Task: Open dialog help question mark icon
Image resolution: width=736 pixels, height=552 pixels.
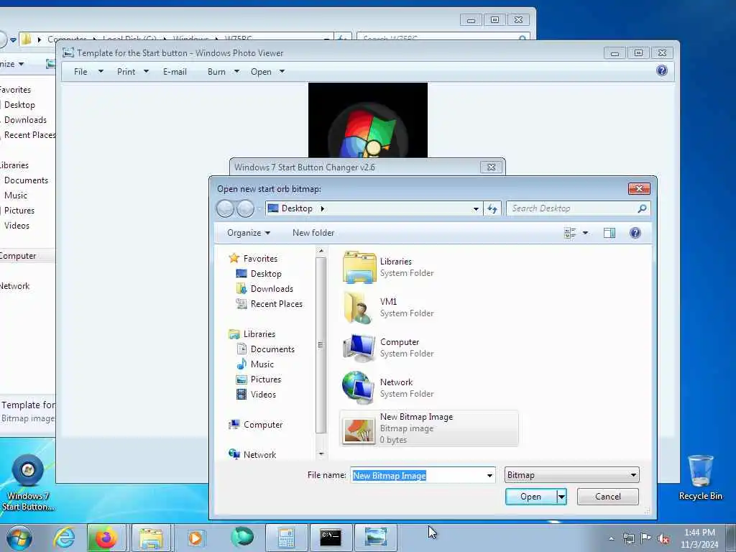Action: coord(635,233)
